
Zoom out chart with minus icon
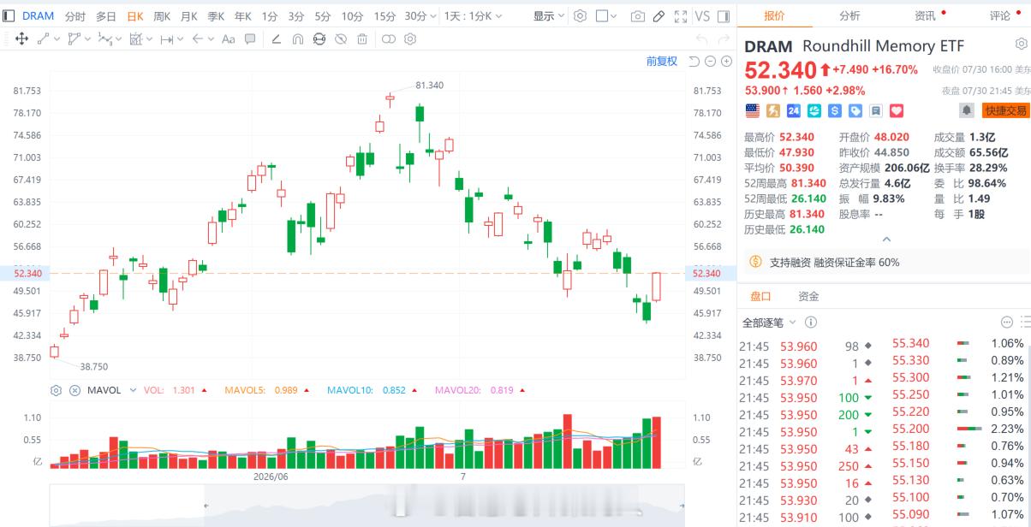711,61
